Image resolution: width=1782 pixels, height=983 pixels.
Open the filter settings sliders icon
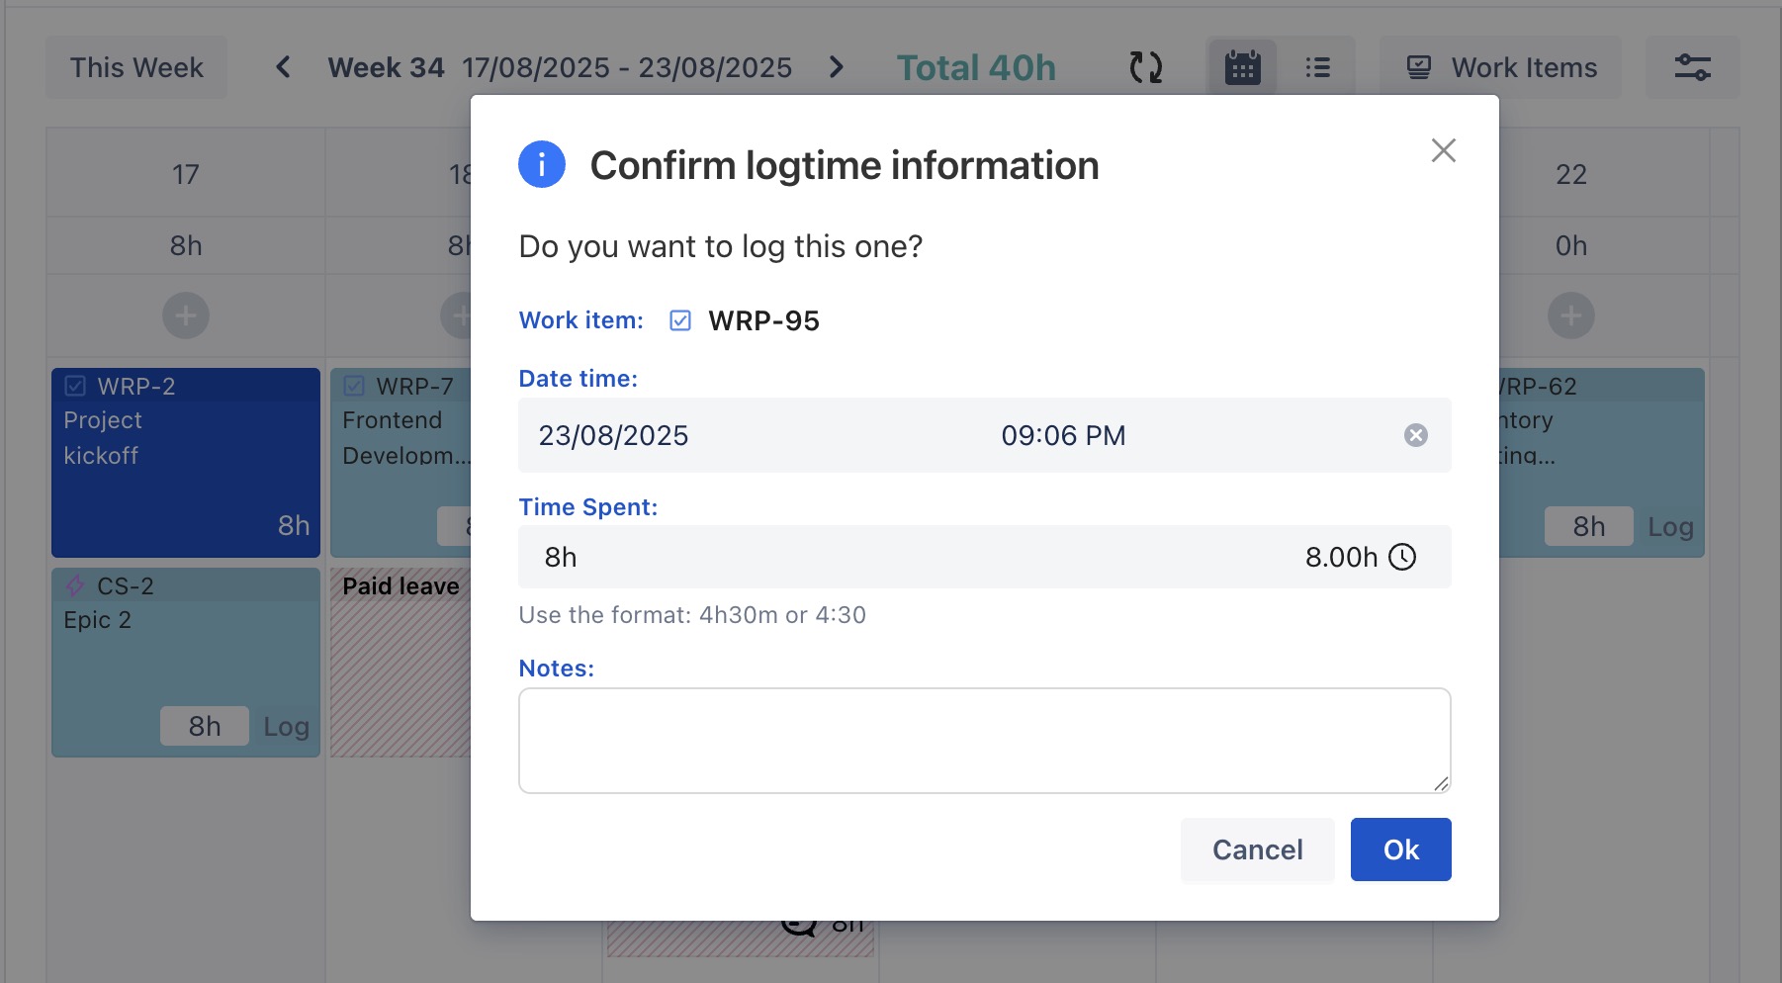(1692, 67)
